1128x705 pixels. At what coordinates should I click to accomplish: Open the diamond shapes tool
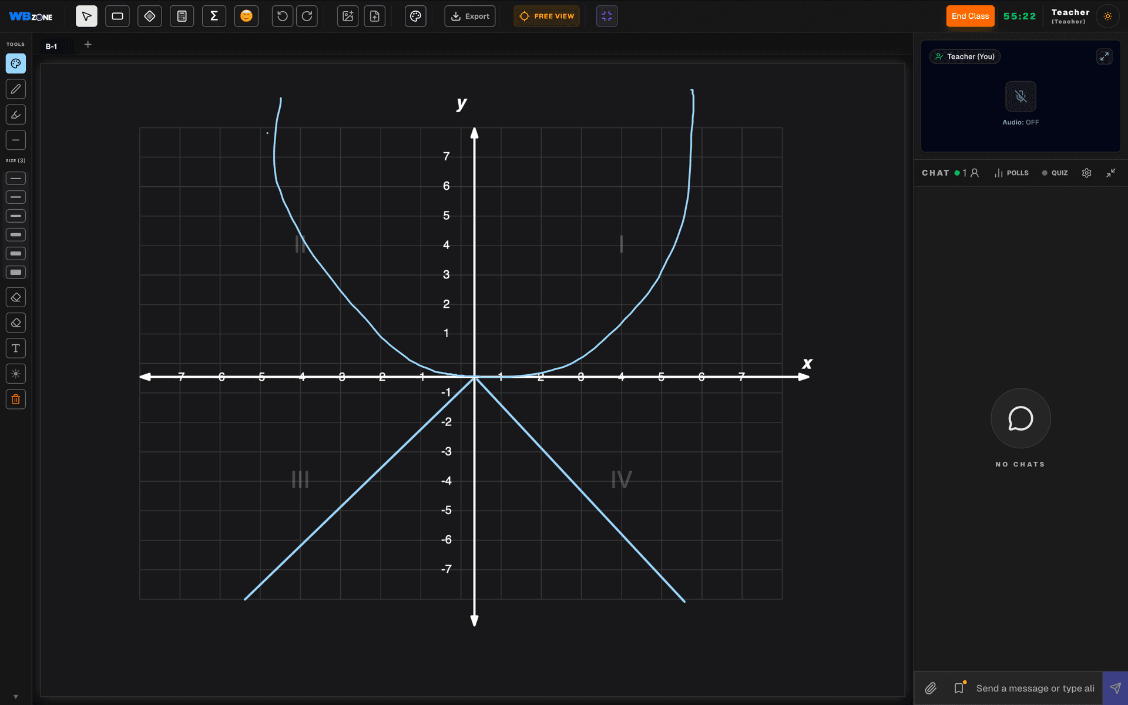pos(150,16)
